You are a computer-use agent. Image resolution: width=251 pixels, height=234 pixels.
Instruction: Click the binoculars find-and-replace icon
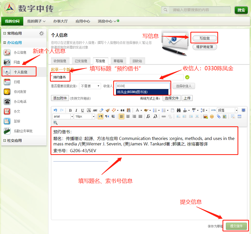[x=179, y=110]
